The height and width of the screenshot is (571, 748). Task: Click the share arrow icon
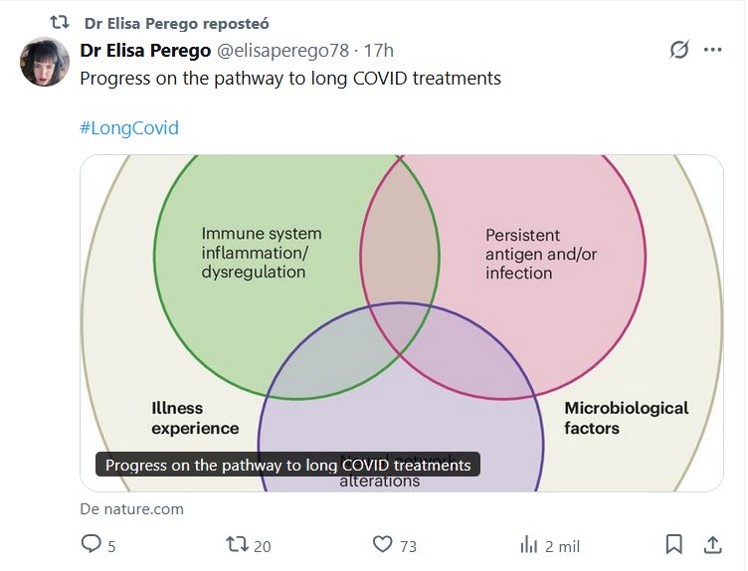tap(712, 544)
